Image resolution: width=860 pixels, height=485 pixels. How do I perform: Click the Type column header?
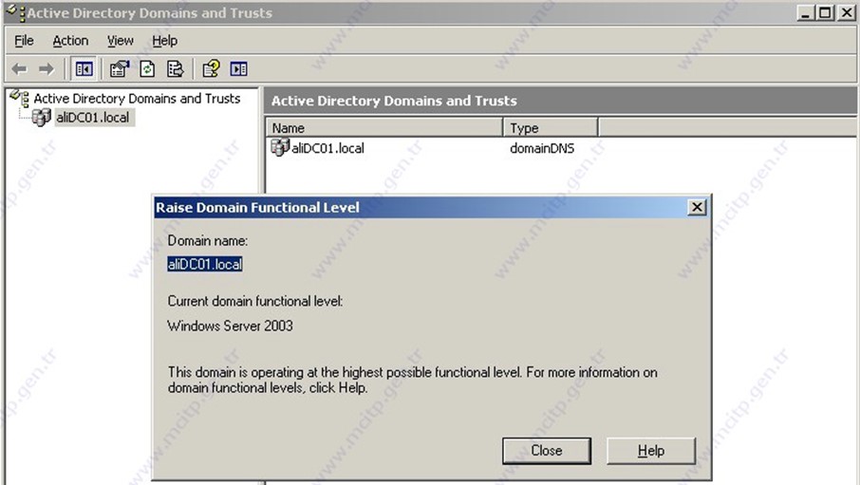551,128
